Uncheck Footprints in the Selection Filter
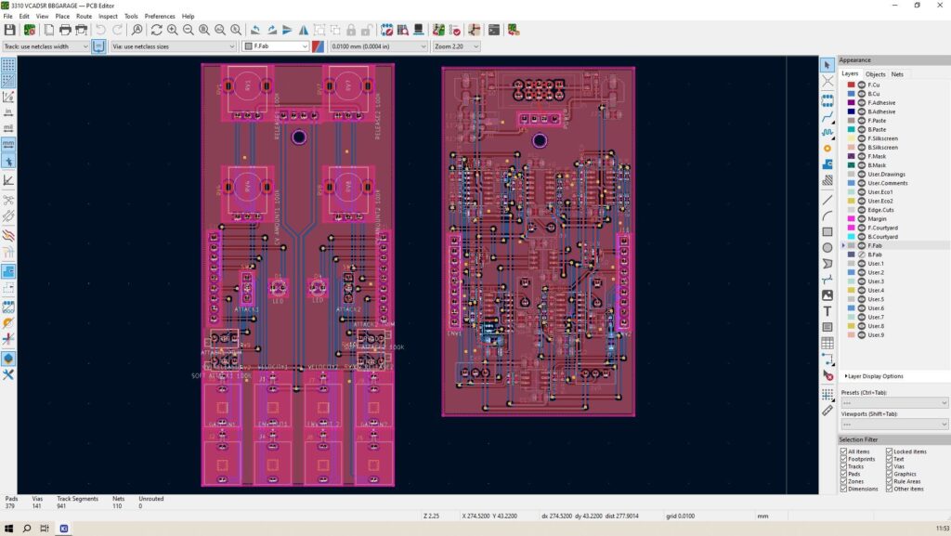951x536 pixels. [843, 459]
